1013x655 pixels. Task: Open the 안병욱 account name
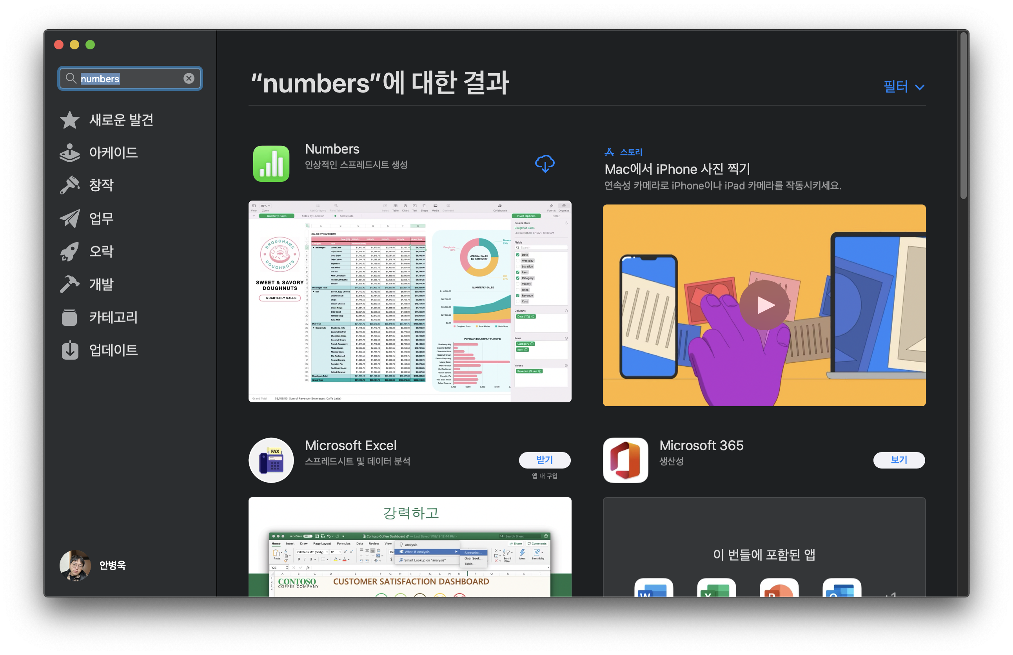click(x=113, y=566)
